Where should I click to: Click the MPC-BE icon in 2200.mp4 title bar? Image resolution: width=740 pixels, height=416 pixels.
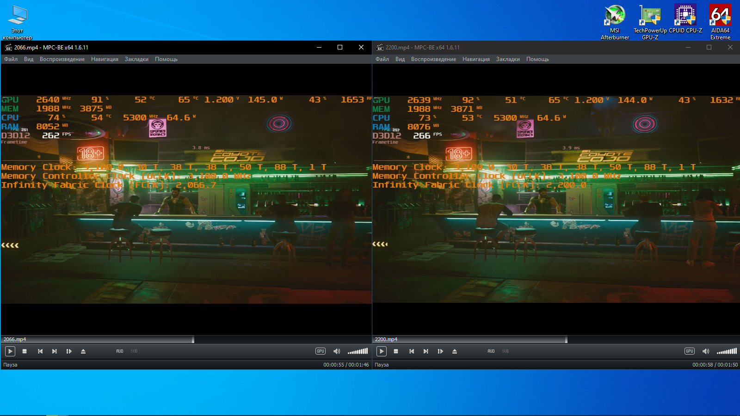point(380,47)
